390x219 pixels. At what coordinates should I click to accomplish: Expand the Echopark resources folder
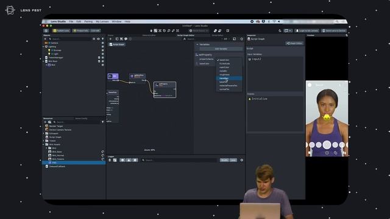coord(44,133)
